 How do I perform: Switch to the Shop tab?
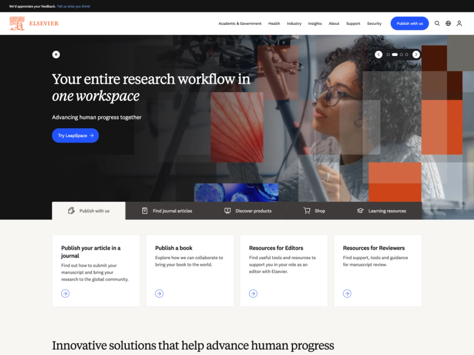pyautogui.click(x=314, y=211)
